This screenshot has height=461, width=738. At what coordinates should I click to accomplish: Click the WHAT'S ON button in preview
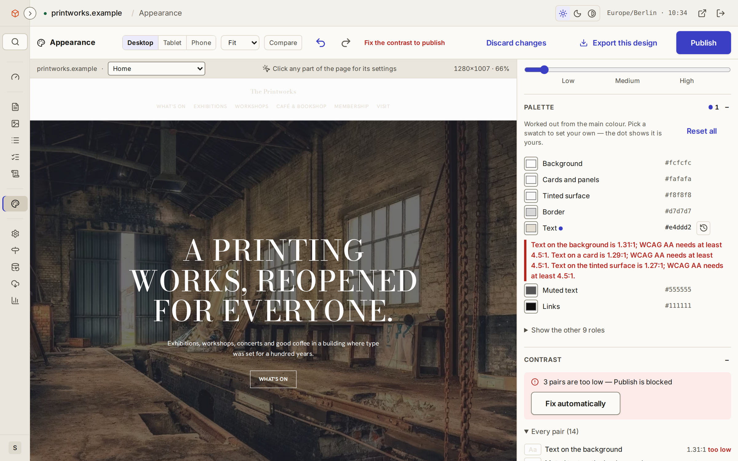[x=273, y=379]
